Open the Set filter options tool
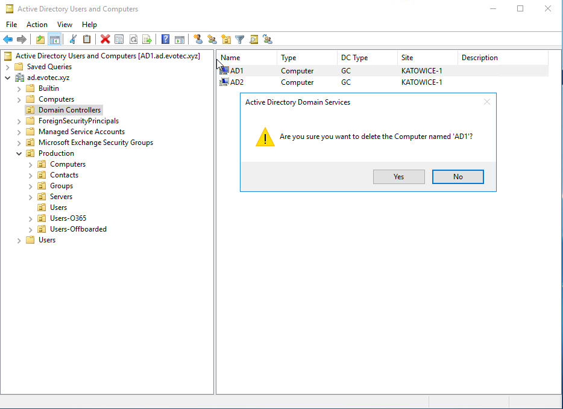The width and height of the screenshot is (563, 409). [x=239, y=38]
